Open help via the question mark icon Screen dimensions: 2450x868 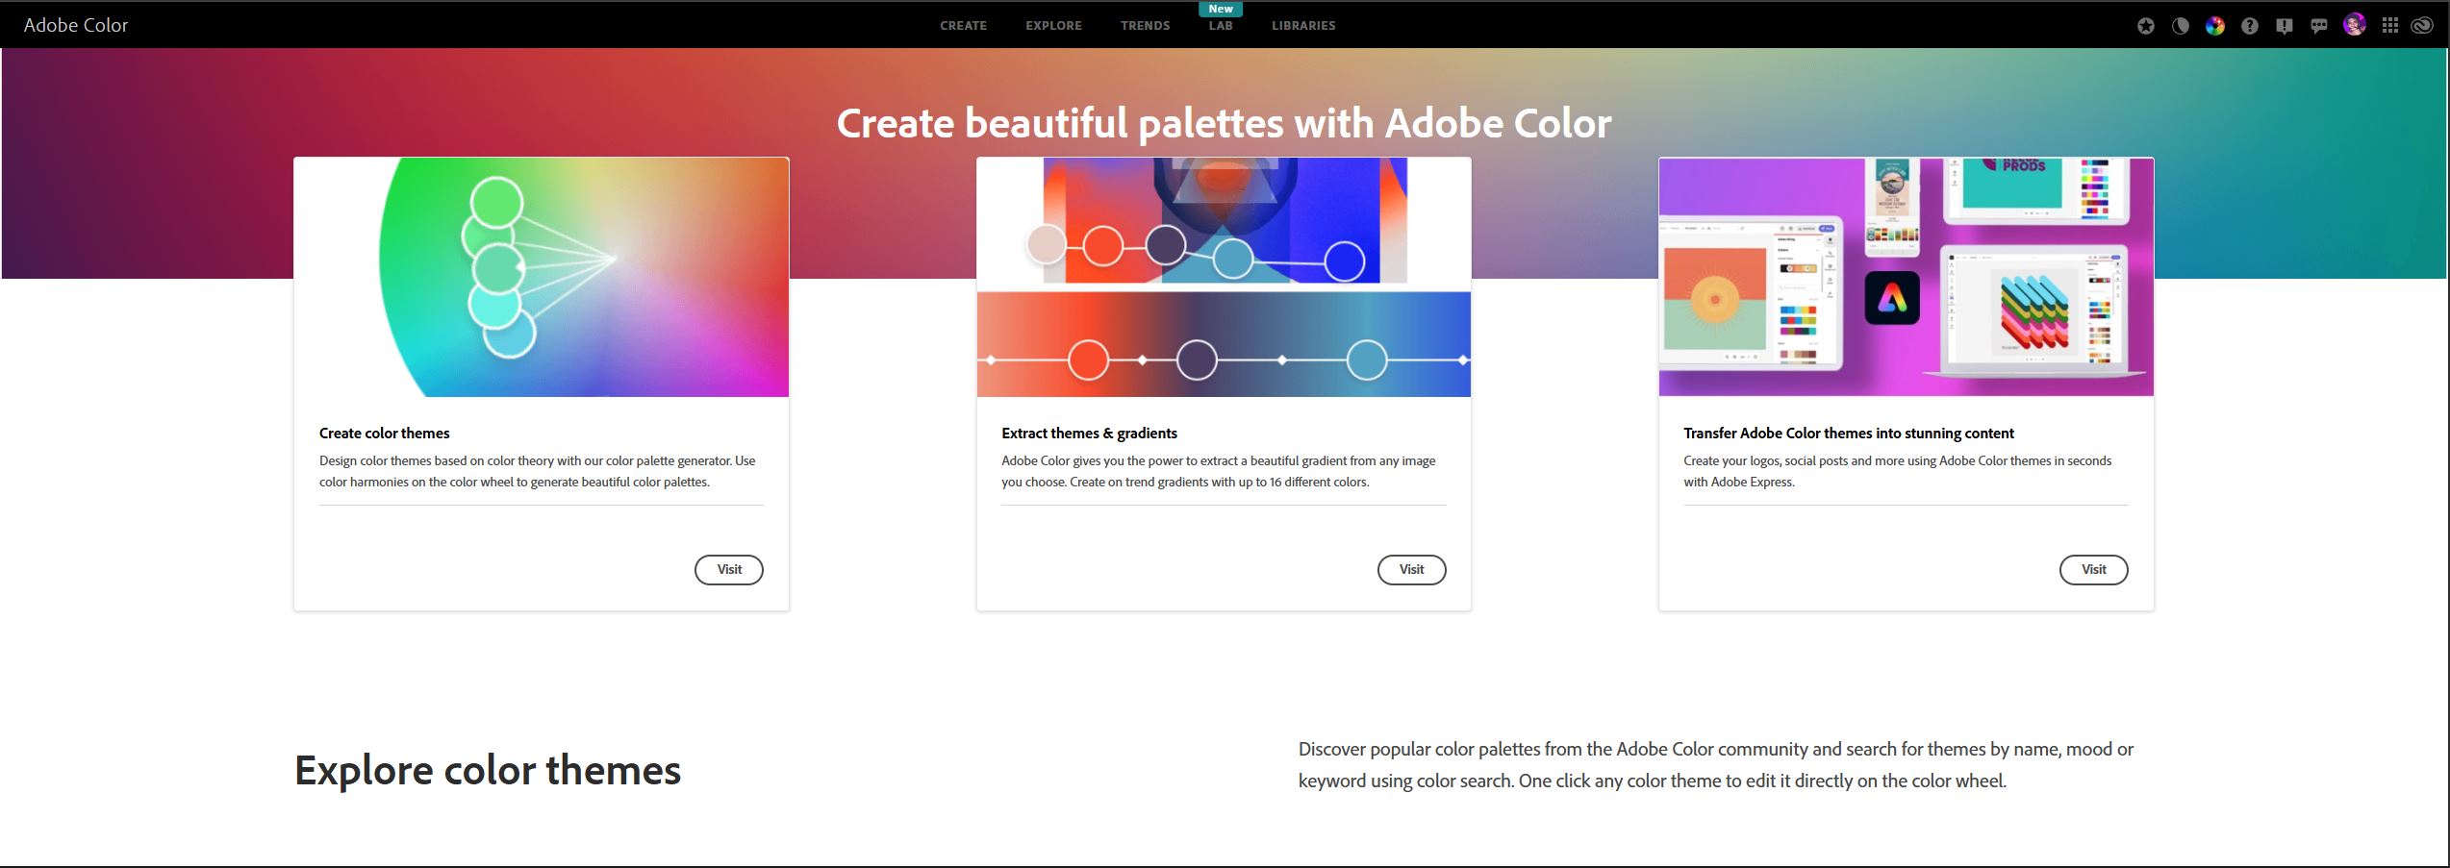pyautogui.click(x=2250, y=26)
